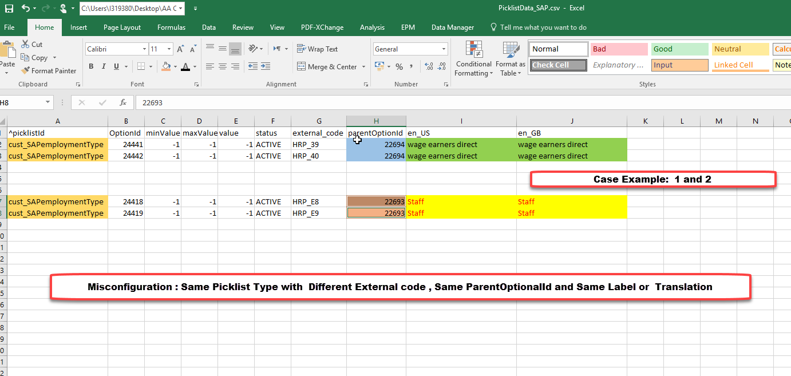Click the Align Right icon
This screenshot has width=791, height=376.
[235, 66]
